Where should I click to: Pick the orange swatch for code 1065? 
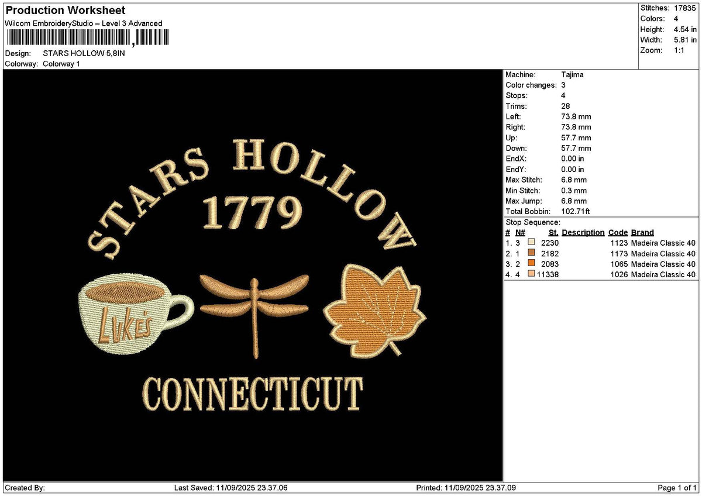tap(531, 263)
